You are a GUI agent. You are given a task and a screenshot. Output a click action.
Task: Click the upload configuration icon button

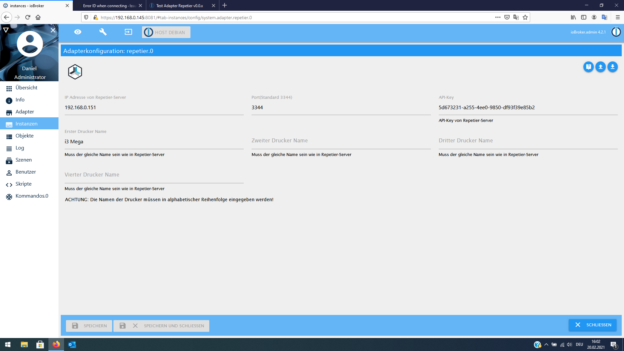click(600, 67)
